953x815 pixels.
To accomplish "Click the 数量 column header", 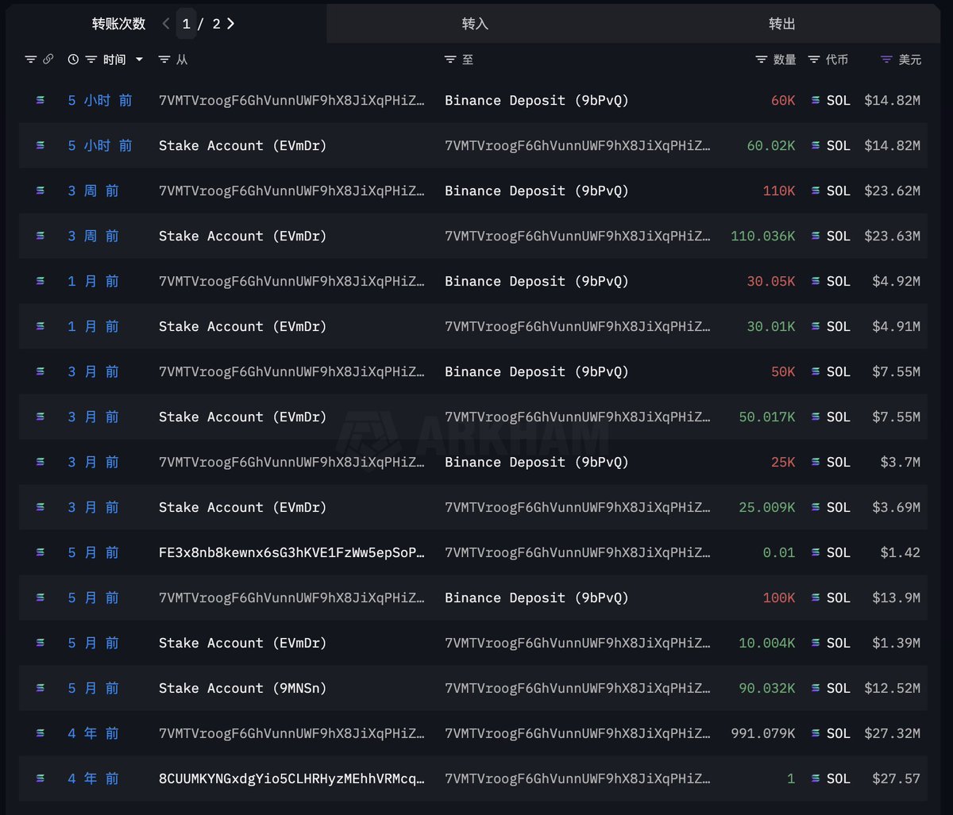I will click(785, 60).
